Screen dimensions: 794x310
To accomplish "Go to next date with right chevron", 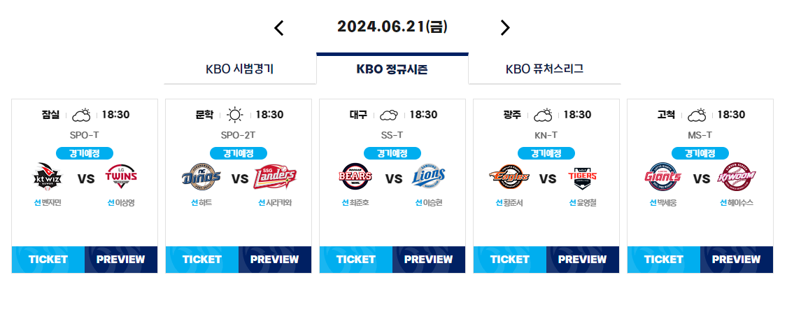I will (505, 27).
